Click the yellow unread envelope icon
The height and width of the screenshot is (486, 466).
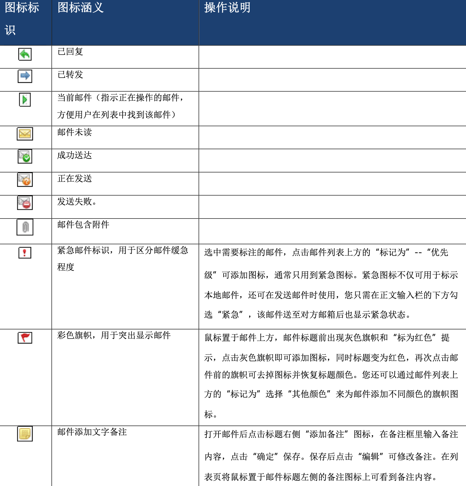pyautogui.click(x=25, y=134)
